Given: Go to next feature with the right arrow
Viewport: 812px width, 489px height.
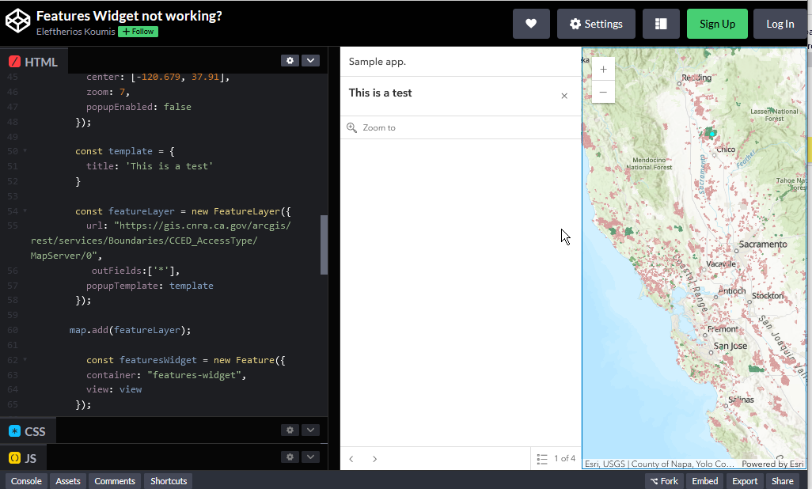Looking at the screenshot, I should click(x=374, y=458).
